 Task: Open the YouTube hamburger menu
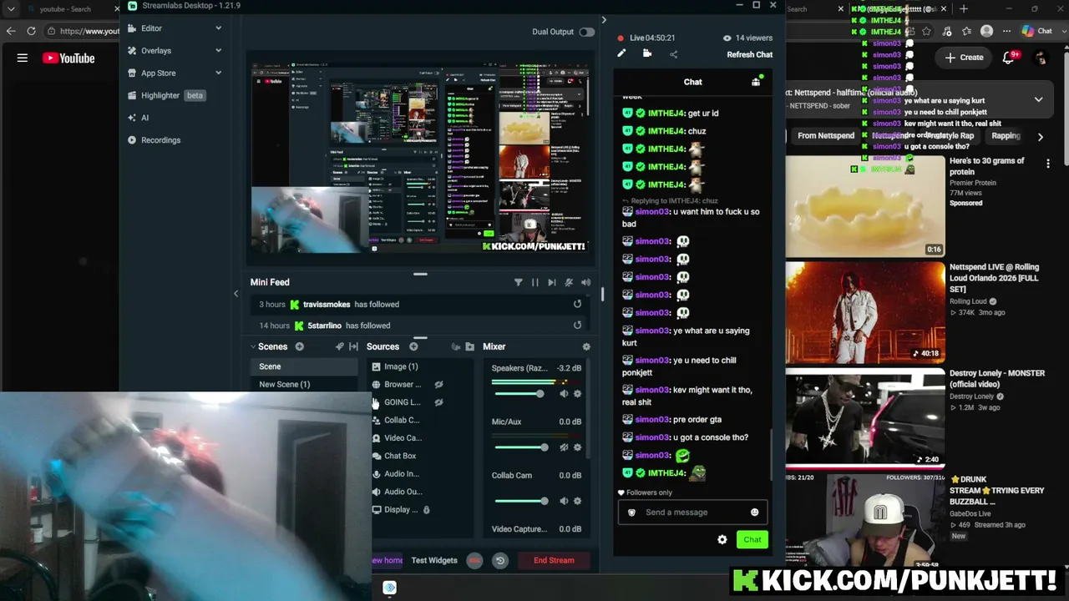(23, 58)
